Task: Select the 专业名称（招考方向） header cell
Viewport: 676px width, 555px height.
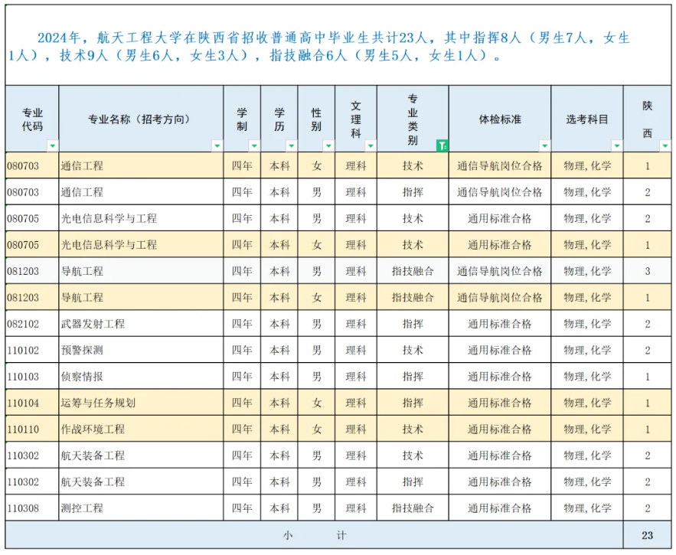Action: [141, 119]
